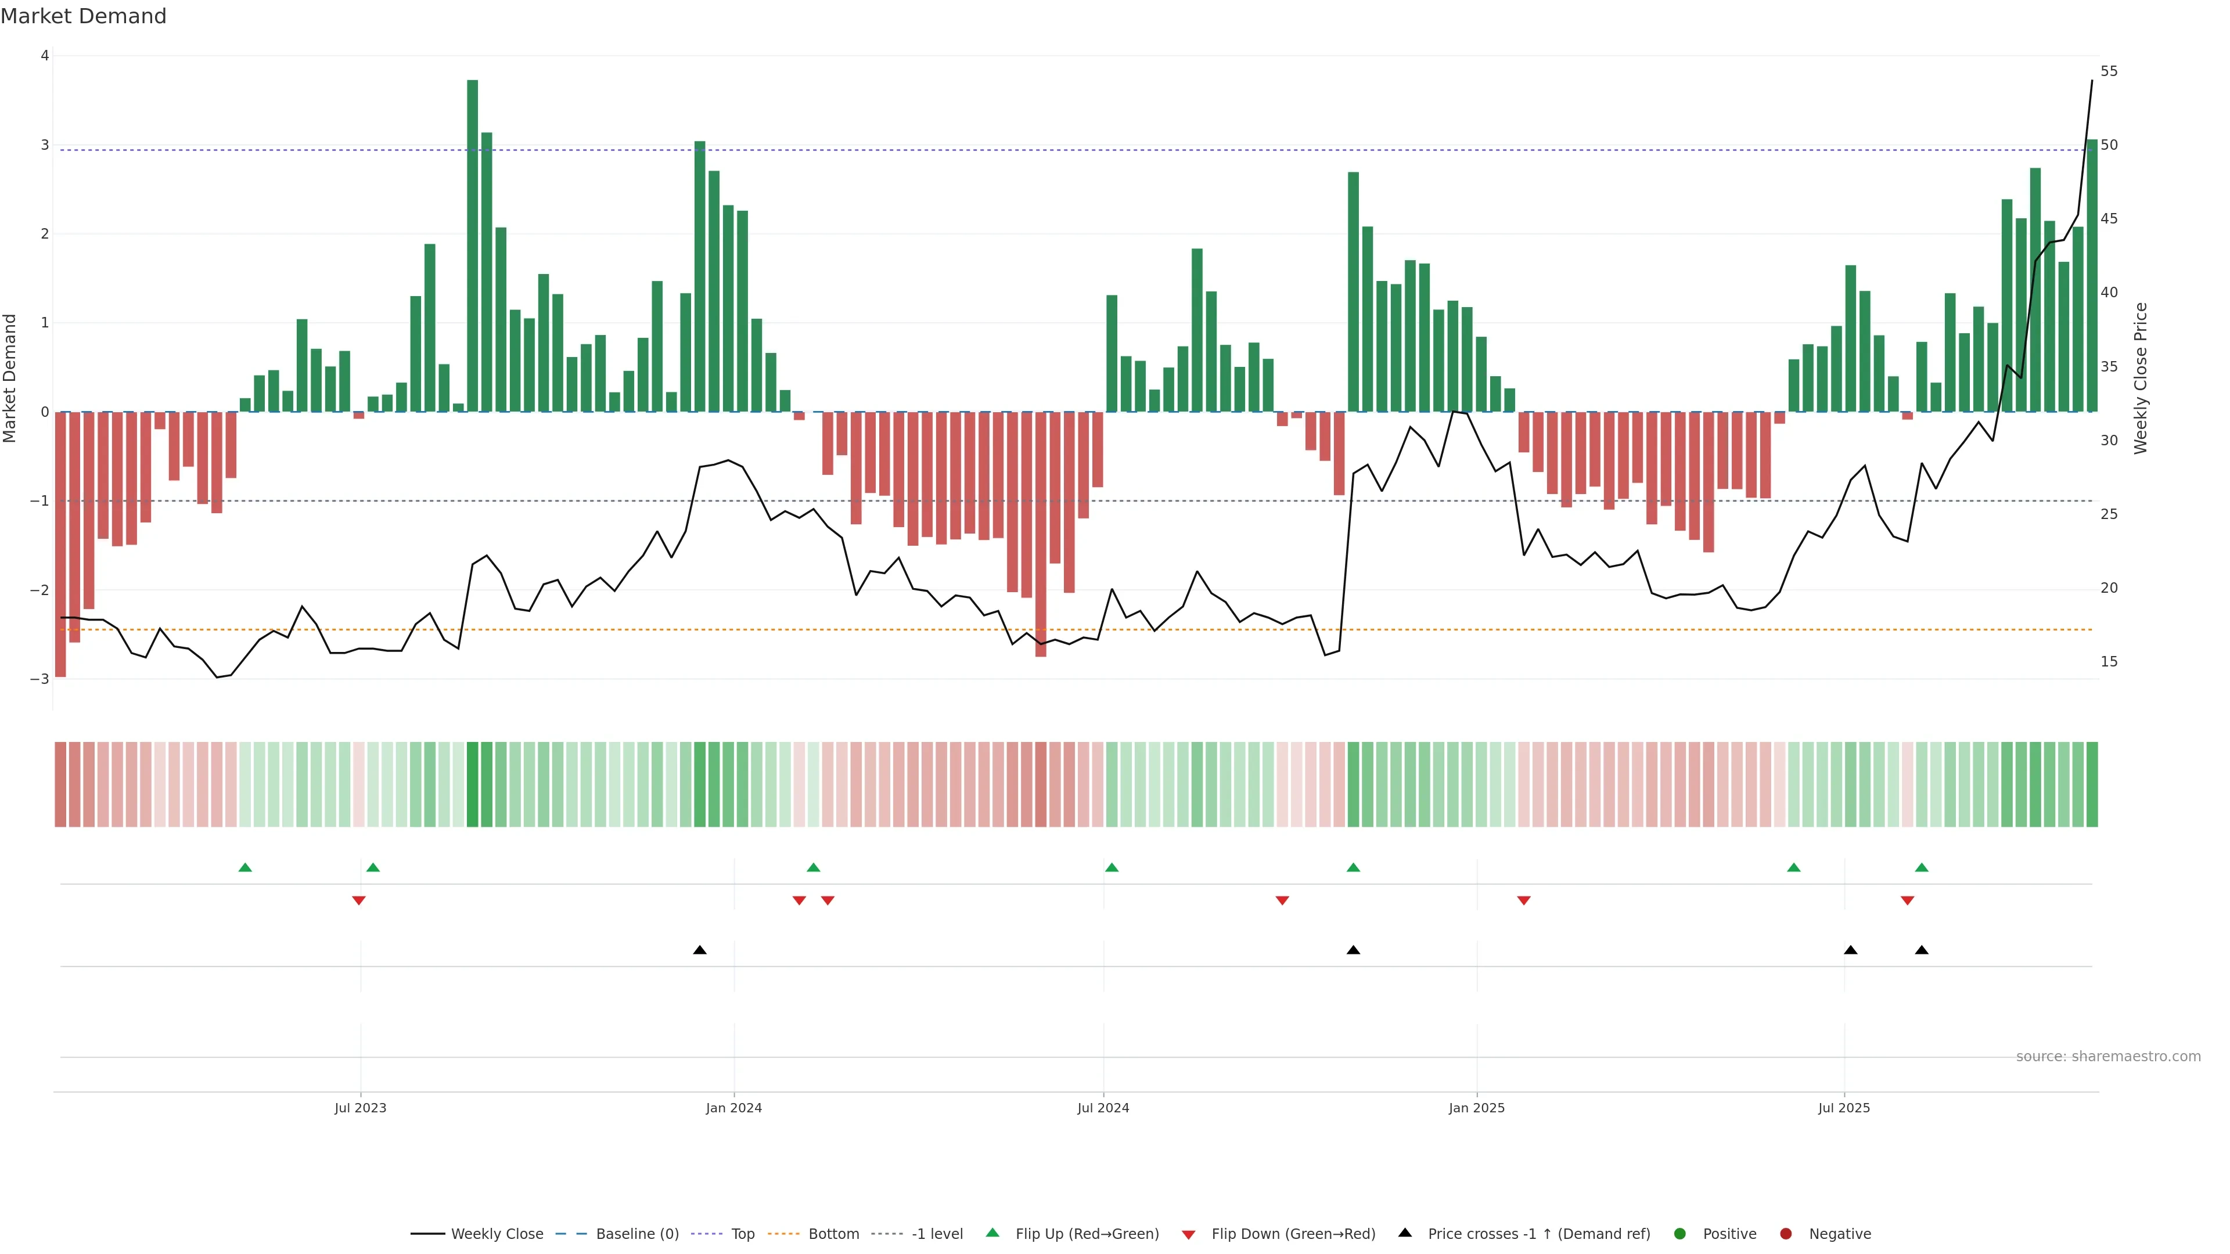
Task: Click the Jan 2024 x-axis label
Action: click(733, 1108)
